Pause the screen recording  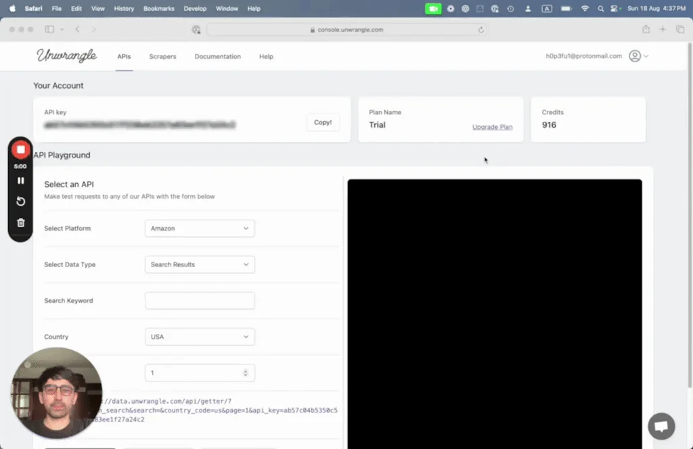(x=20, y=180)
